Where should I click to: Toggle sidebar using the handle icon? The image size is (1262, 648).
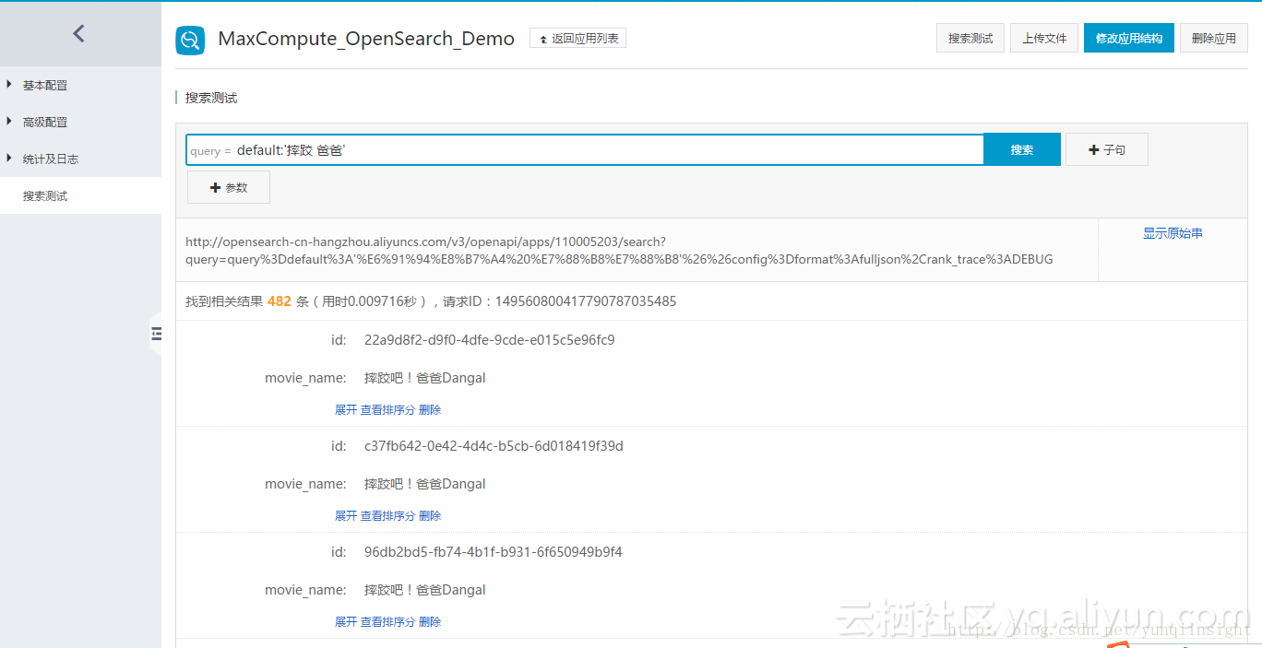[x=156, y=334]
